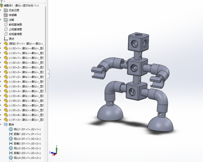The width and height of the screenshot is (203, 162).
Task: Select the assembly icon of 装配体1
Action: click(2, 5)
